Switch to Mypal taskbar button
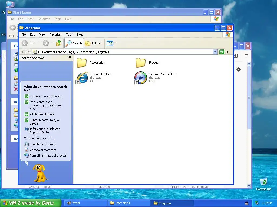Screen dimensions: 277x207 (x=85, y=203)
